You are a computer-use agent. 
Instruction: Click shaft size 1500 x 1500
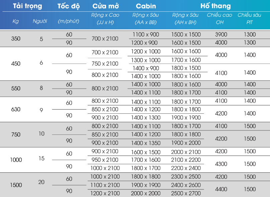(x=186, y=34)
